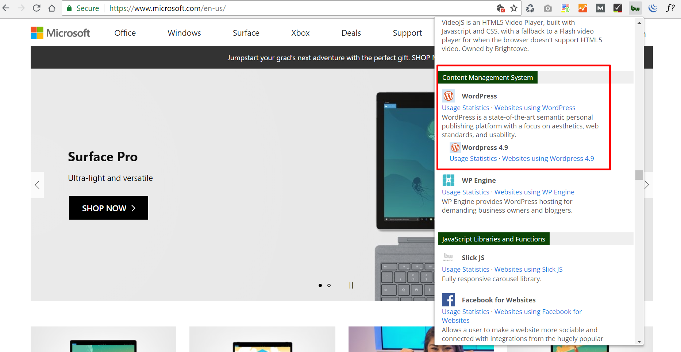
Task: Click the green Secure padlock icon
Action: pyautogui.click(x=69, y=8)
